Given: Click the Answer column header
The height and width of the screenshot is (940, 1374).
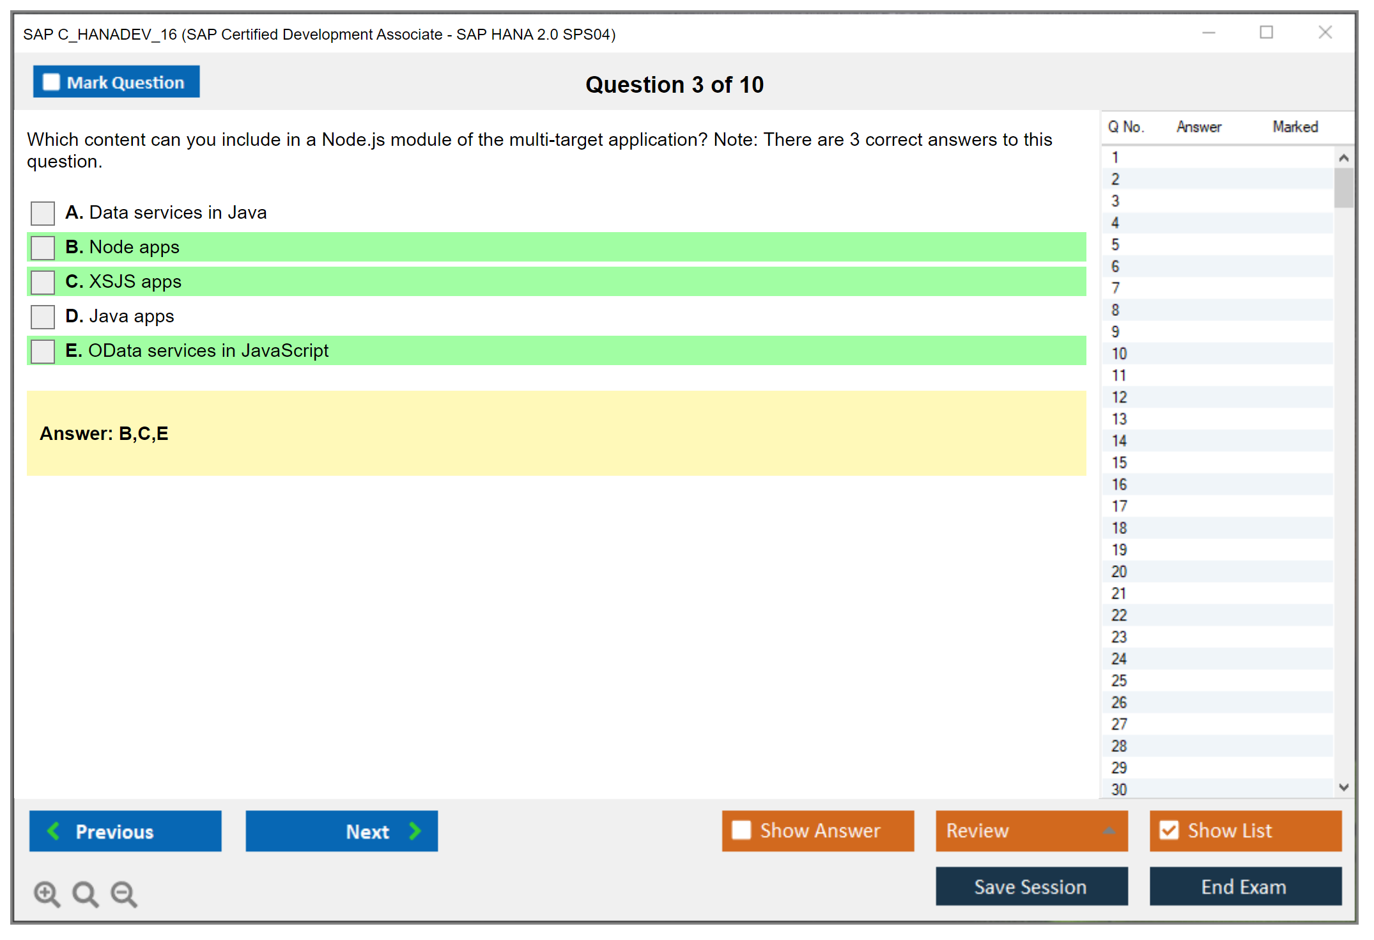Looking at the screenshot, I should [1199, 127].
